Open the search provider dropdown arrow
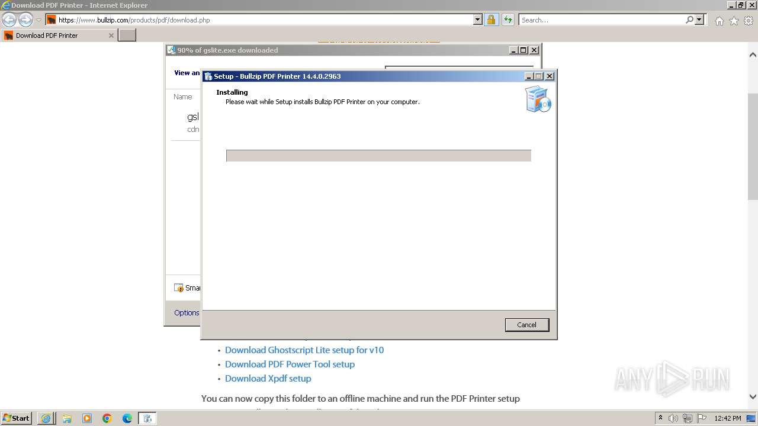Screen dimensions: 758x426 699,20
